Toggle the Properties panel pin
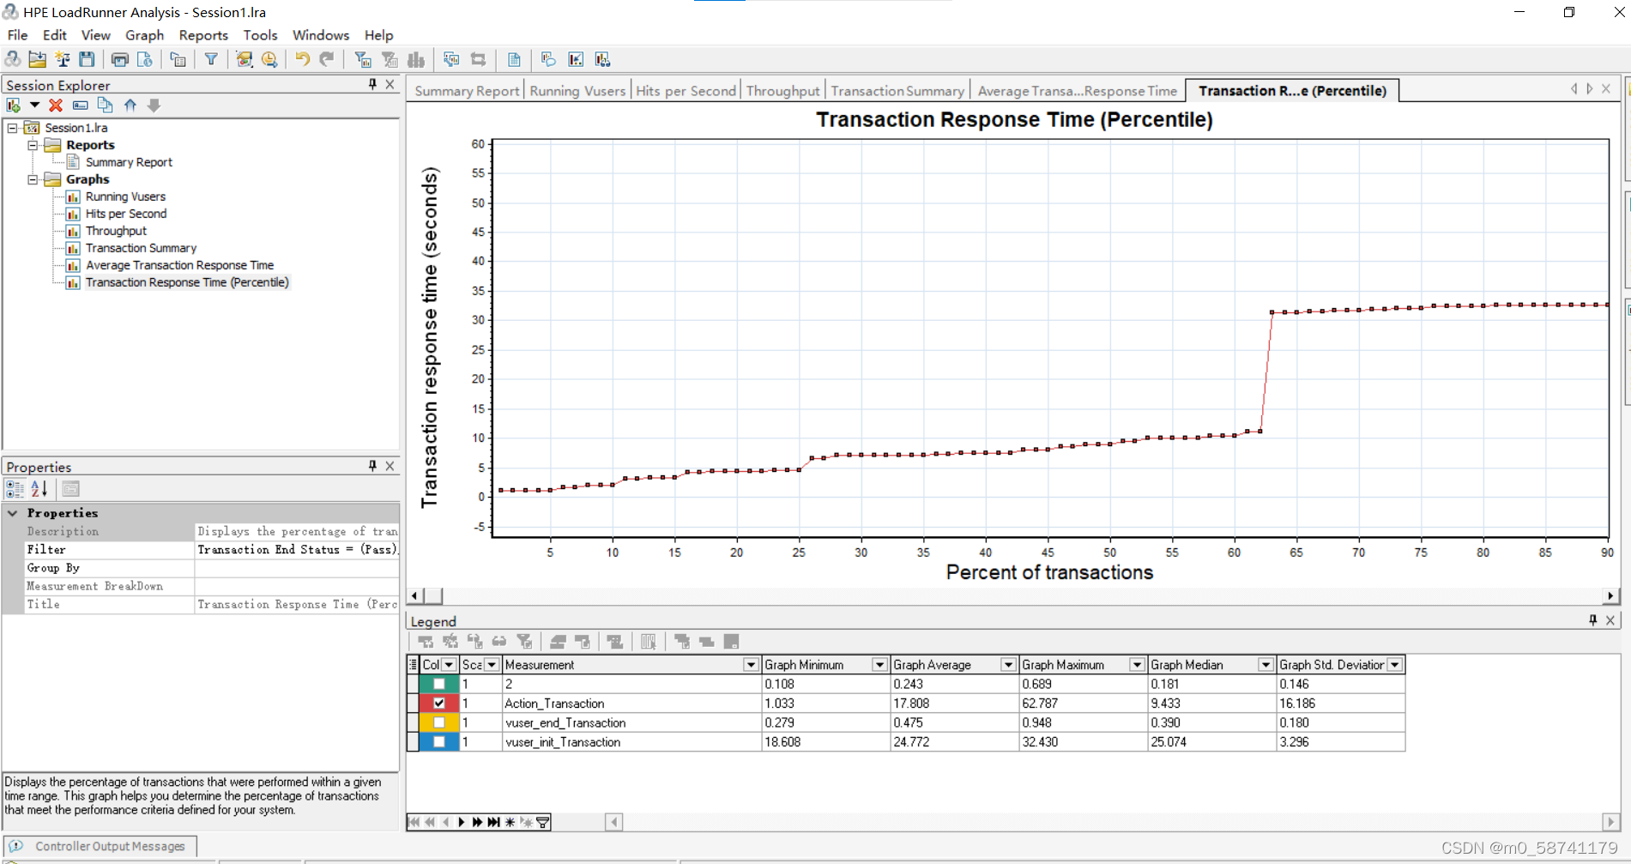1631x864 pixels. pyautogui.click(x=372, y=466)
